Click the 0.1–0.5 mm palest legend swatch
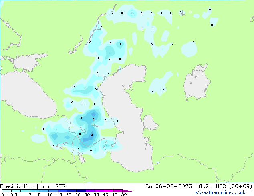Screen dimensions: 254x196 tap(7, 191)
